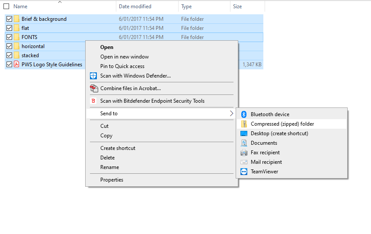Click the PWS Logo Style Guidelines file name
This screenshot has width=371, height=234.
coord(52,65)
